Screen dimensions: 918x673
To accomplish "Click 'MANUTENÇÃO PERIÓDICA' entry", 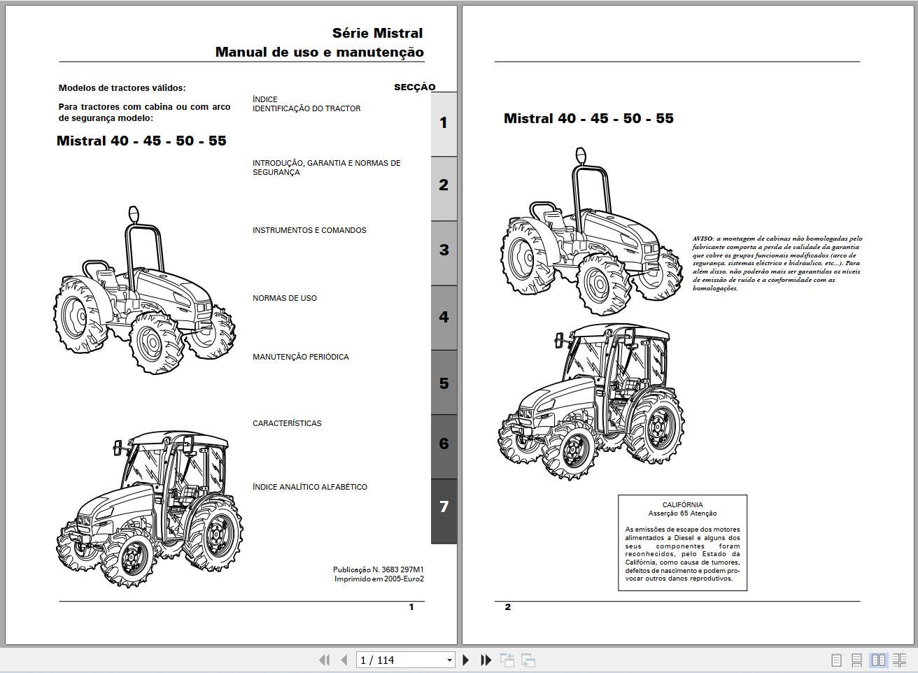I will click(301, 357).
